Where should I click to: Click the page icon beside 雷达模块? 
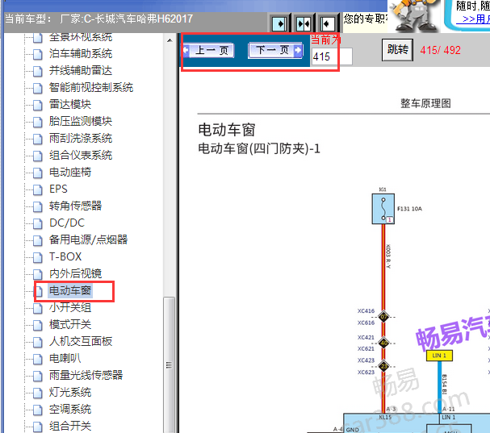(x=38, y=105)
